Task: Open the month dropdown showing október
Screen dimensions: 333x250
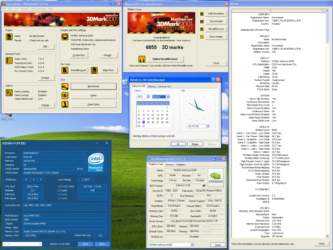Action: pos(168,97)
